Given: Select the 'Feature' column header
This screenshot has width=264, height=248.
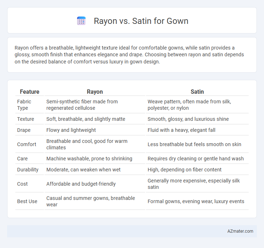Looking at the screenshot, I should 30,92.
